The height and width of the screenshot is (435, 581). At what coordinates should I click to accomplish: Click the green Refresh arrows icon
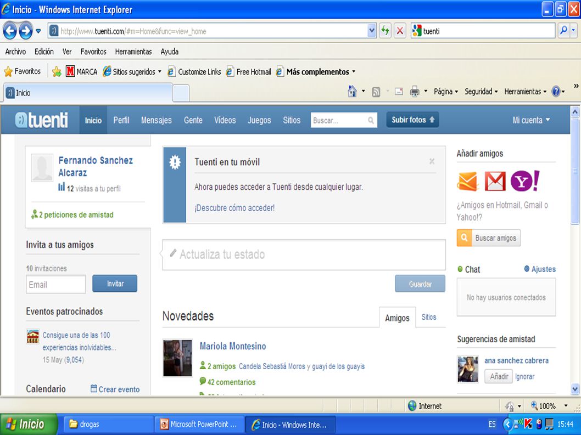[385, 31]
